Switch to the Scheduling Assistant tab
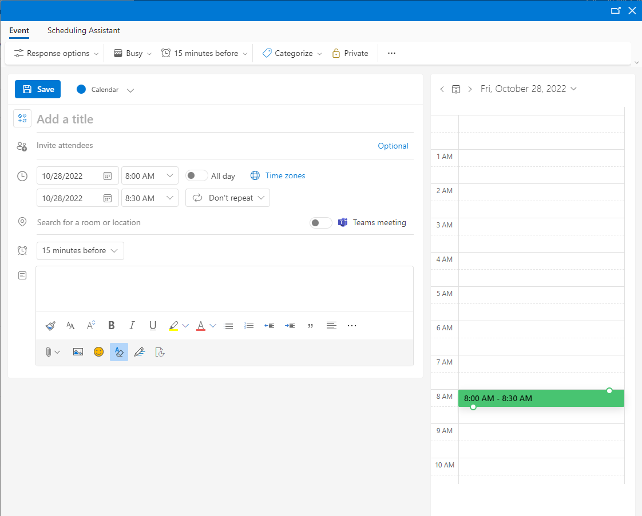This screenshot has width=642, height=516. [84, 31]
